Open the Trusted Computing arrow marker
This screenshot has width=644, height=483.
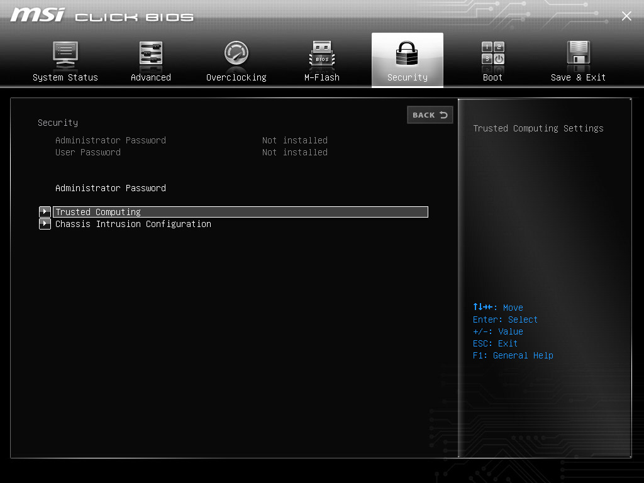[x=45, y=211]
